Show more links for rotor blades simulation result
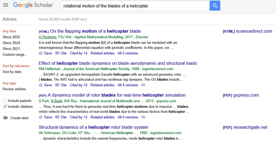 pos(144,117)
